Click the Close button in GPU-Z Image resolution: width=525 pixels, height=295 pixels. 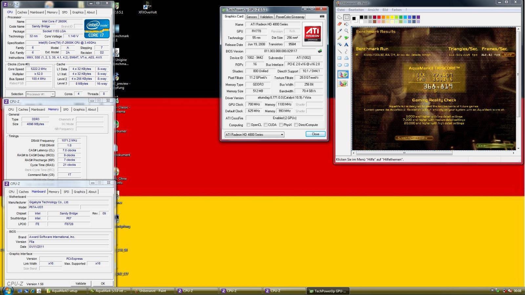pos(315,134)
